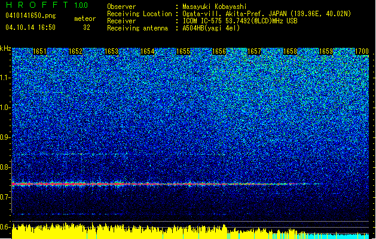Click the antenna A504HB(yagi 4el) text
The width and height of the screenshot is (376, 239).
click(x=211, y=28)
